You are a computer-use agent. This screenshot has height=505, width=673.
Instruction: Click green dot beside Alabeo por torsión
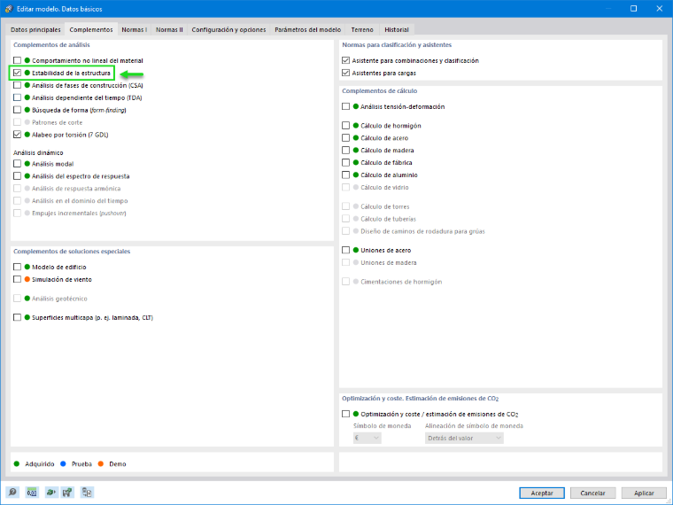coord(27,135)
